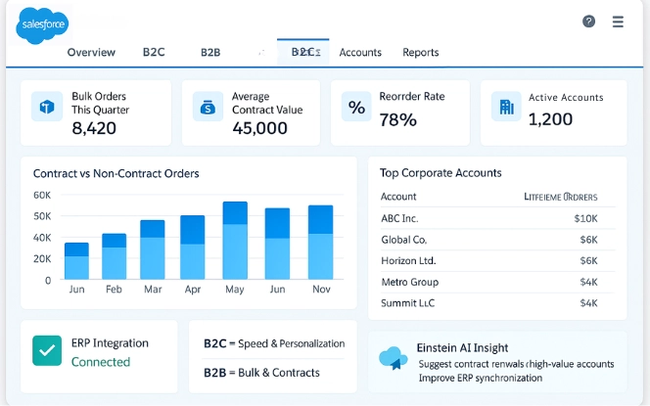Go to the Reports tab
Screen dimensions: 650x406
421,53
